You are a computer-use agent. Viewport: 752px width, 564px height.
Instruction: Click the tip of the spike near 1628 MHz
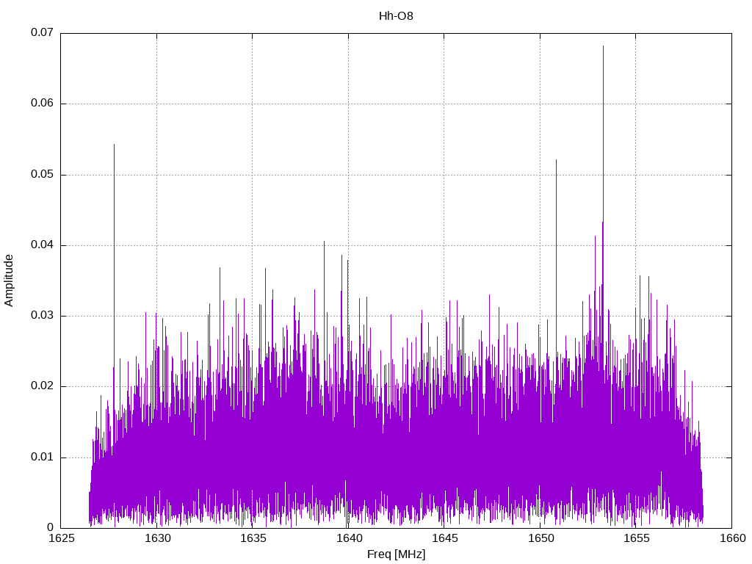click(114, 145)
